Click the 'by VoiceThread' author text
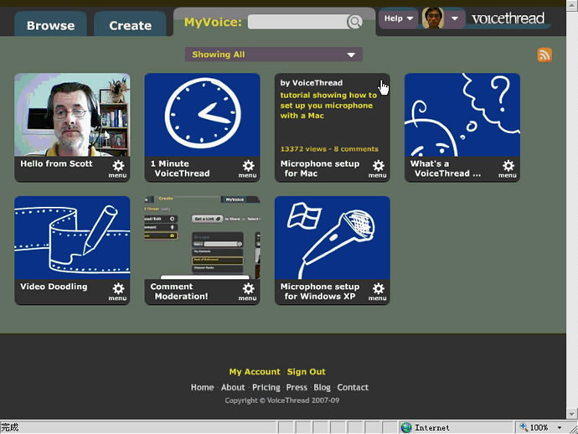578x434 pixels. click(312, 83)
